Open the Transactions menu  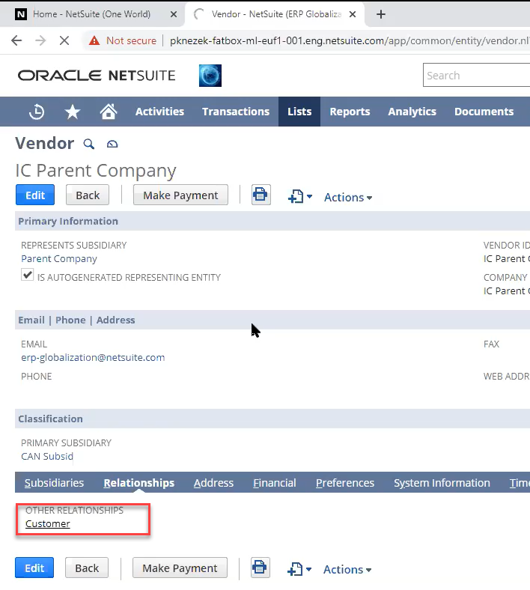[x=235, y=112]
